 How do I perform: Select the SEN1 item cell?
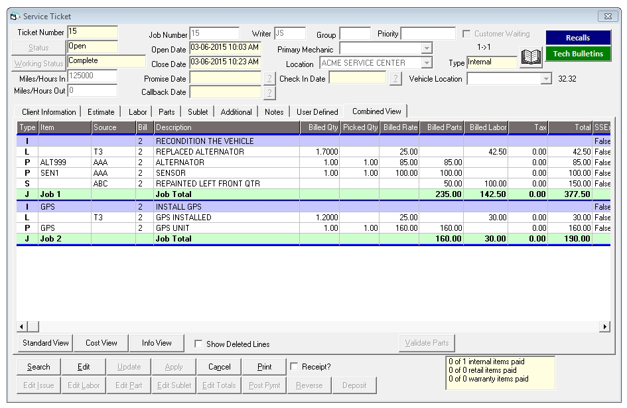(x=64, y=172)
